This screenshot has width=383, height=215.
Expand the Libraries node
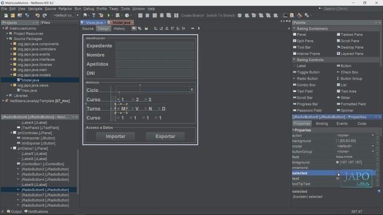pos(7,96)
